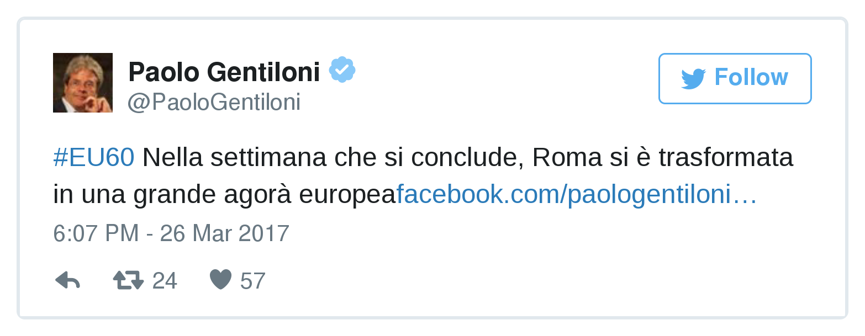
Task: Click the word "trasformata" in the tweet
Action: click(726, 158)
